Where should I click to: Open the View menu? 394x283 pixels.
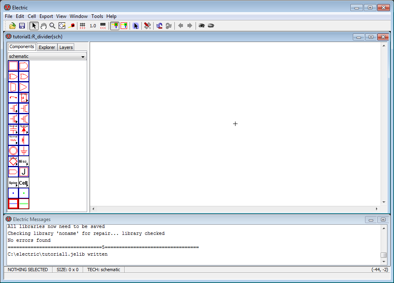(x=61, y=16)
